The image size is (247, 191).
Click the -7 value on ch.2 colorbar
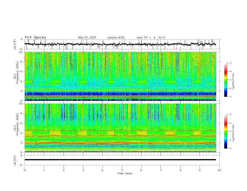pyautogui.click(x=230, y=149)
